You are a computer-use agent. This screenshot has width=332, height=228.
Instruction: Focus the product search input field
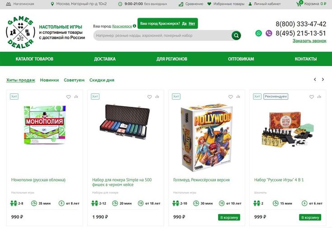(x=163, y=36)
